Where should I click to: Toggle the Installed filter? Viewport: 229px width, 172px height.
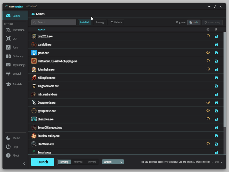84,22
